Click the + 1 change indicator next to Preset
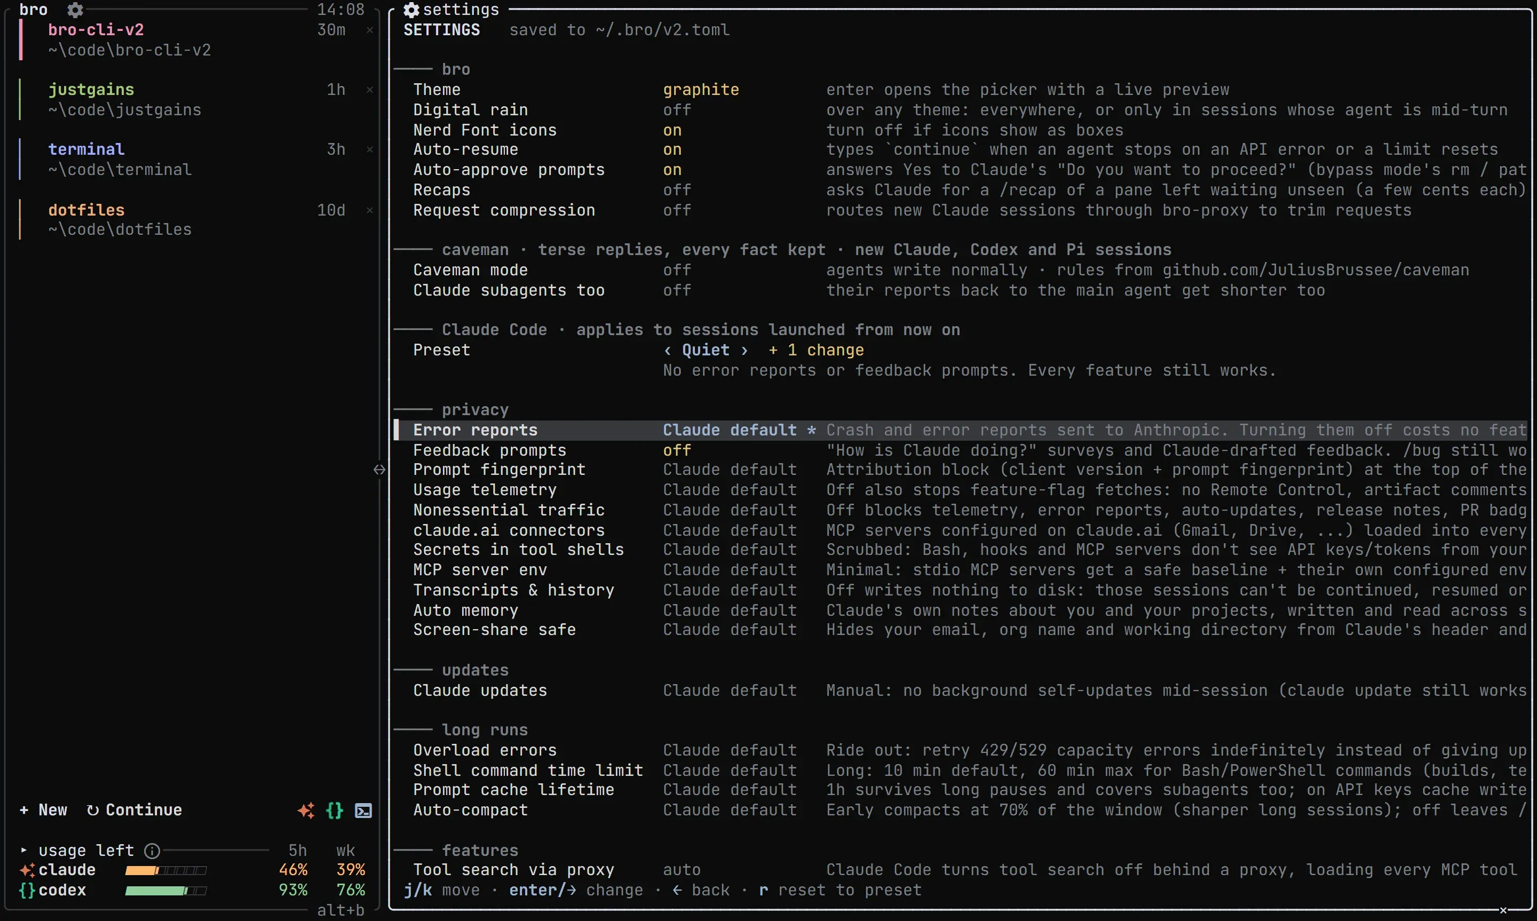The image size is (1537, 921). click(816, 351)
